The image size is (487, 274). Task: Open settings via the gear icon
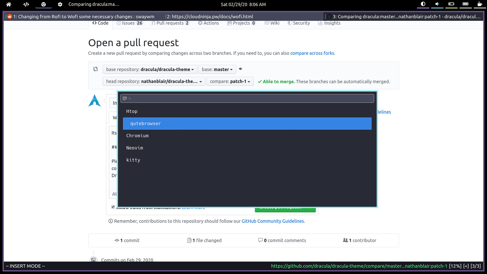coord(60,4)
